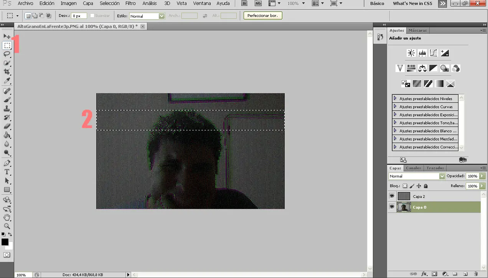Open the Opacidad slider arrow
The width and height of the screenshot is (488, 278).
(482, 176)
